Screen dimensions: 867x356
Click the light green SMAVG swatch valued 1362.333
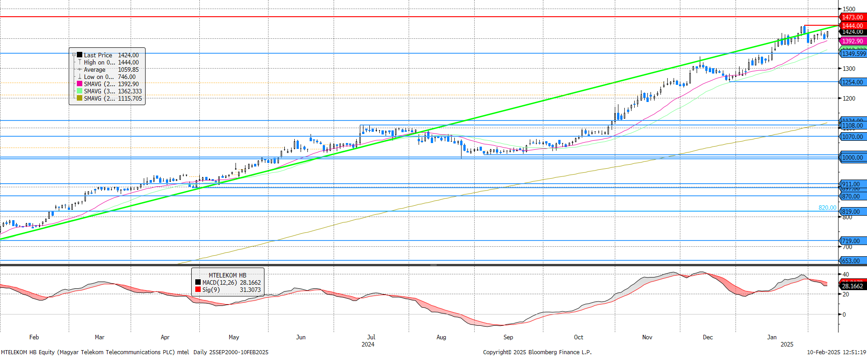(80, 91)
